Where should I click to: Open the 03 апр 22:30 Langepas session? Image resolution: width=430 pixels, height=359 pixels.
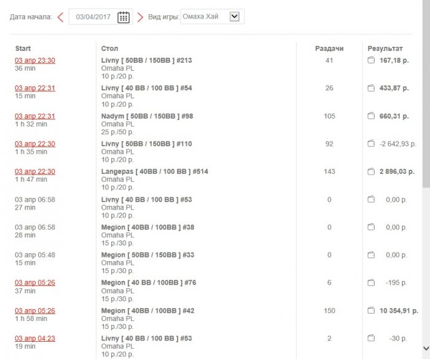[x=35, y=172]
